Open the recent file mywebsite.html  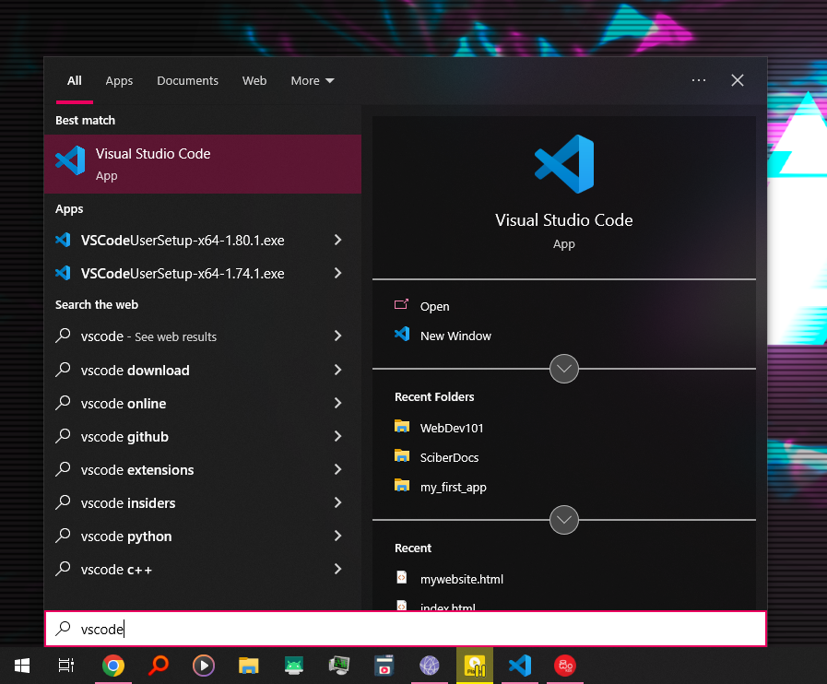point(462,579)
